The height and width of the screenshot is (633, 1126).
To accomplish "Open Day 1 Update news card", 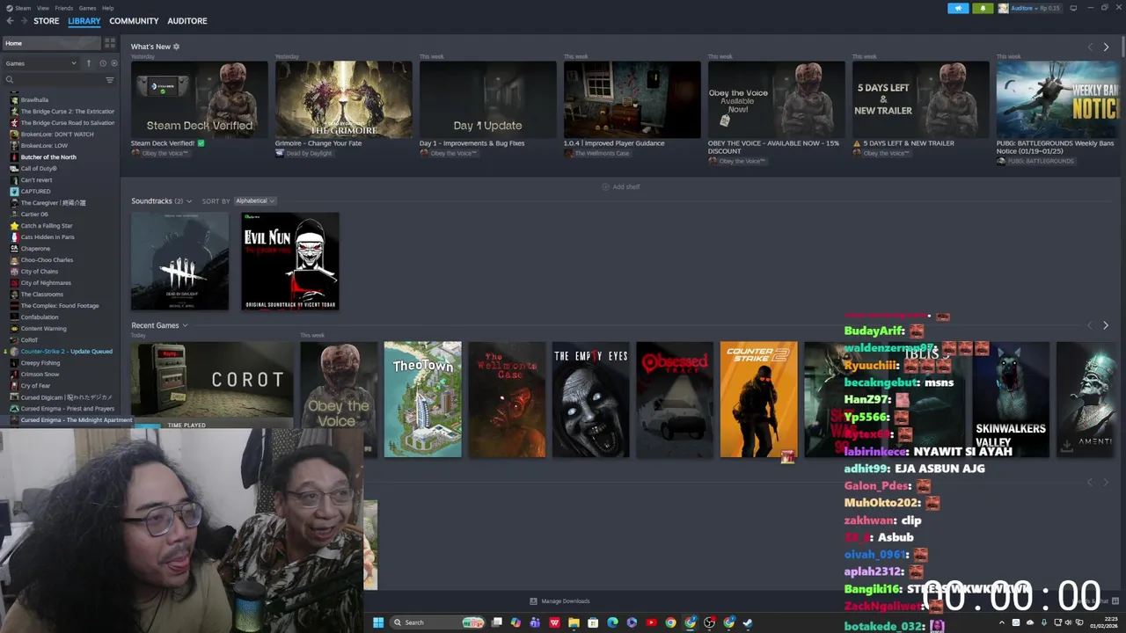I will [488, 99].
